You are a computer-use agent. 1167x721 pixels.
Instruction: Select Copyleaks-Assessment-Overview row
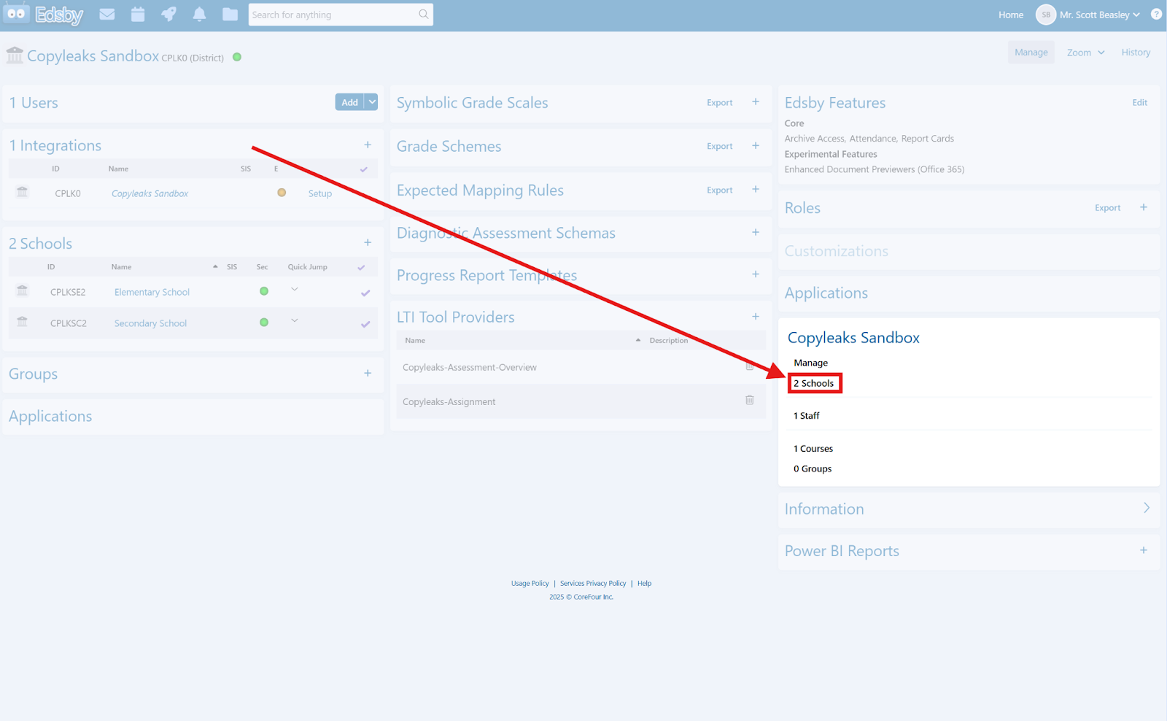581,367
